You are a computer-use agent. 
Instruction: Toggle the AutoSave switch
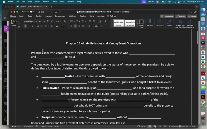(x=32, y=12)
